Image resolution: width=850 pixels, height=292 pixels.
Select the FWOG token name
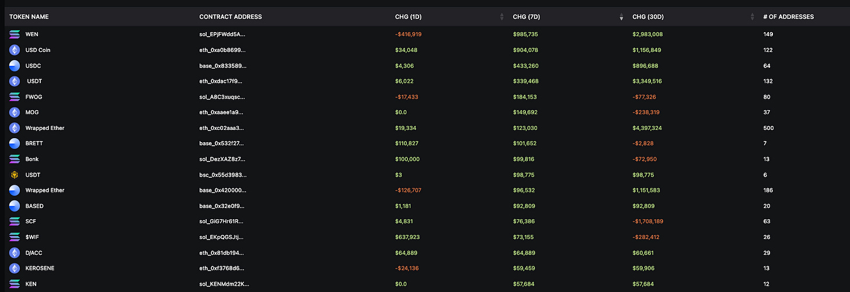click(x=33, y=97)
